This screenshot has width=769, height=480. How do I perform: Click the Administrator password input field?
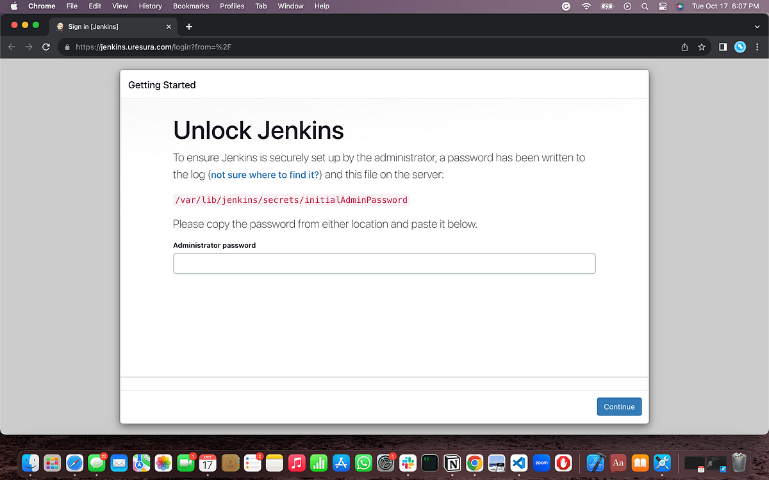(384, 263)
